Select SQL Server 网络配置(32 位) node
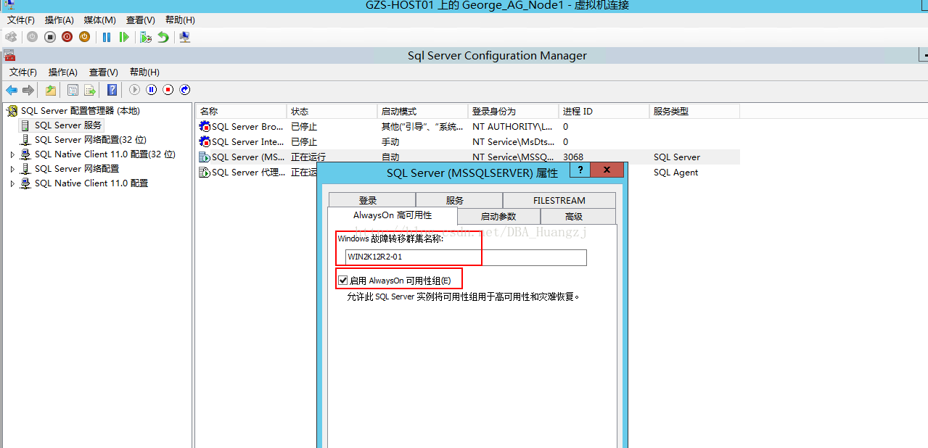This screenshot has width=928, height=448. [90, 140]
